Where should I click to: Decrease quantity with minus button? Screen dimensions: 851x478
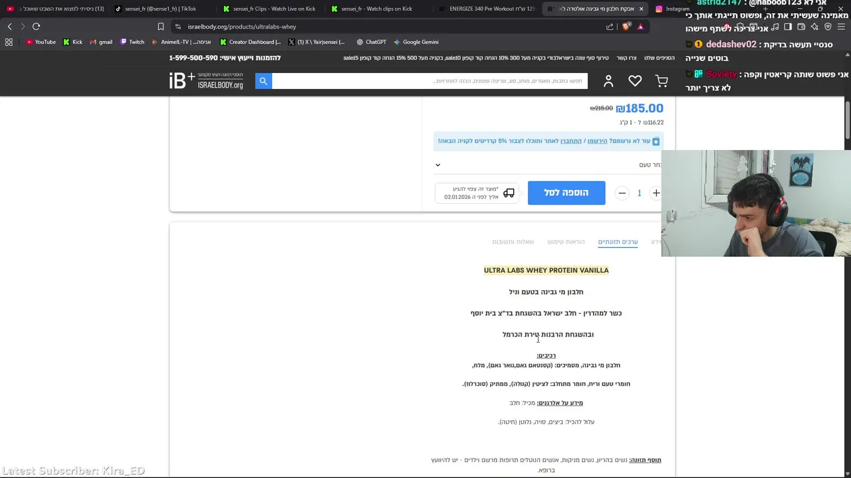click(x=622, y=193)
